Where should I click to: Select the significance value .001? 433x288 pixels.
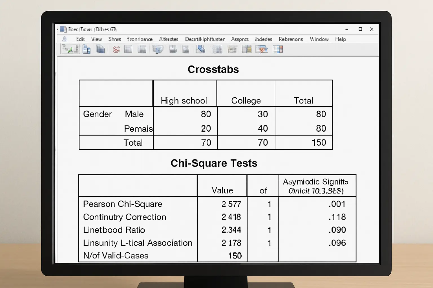(x=337, y=204)
